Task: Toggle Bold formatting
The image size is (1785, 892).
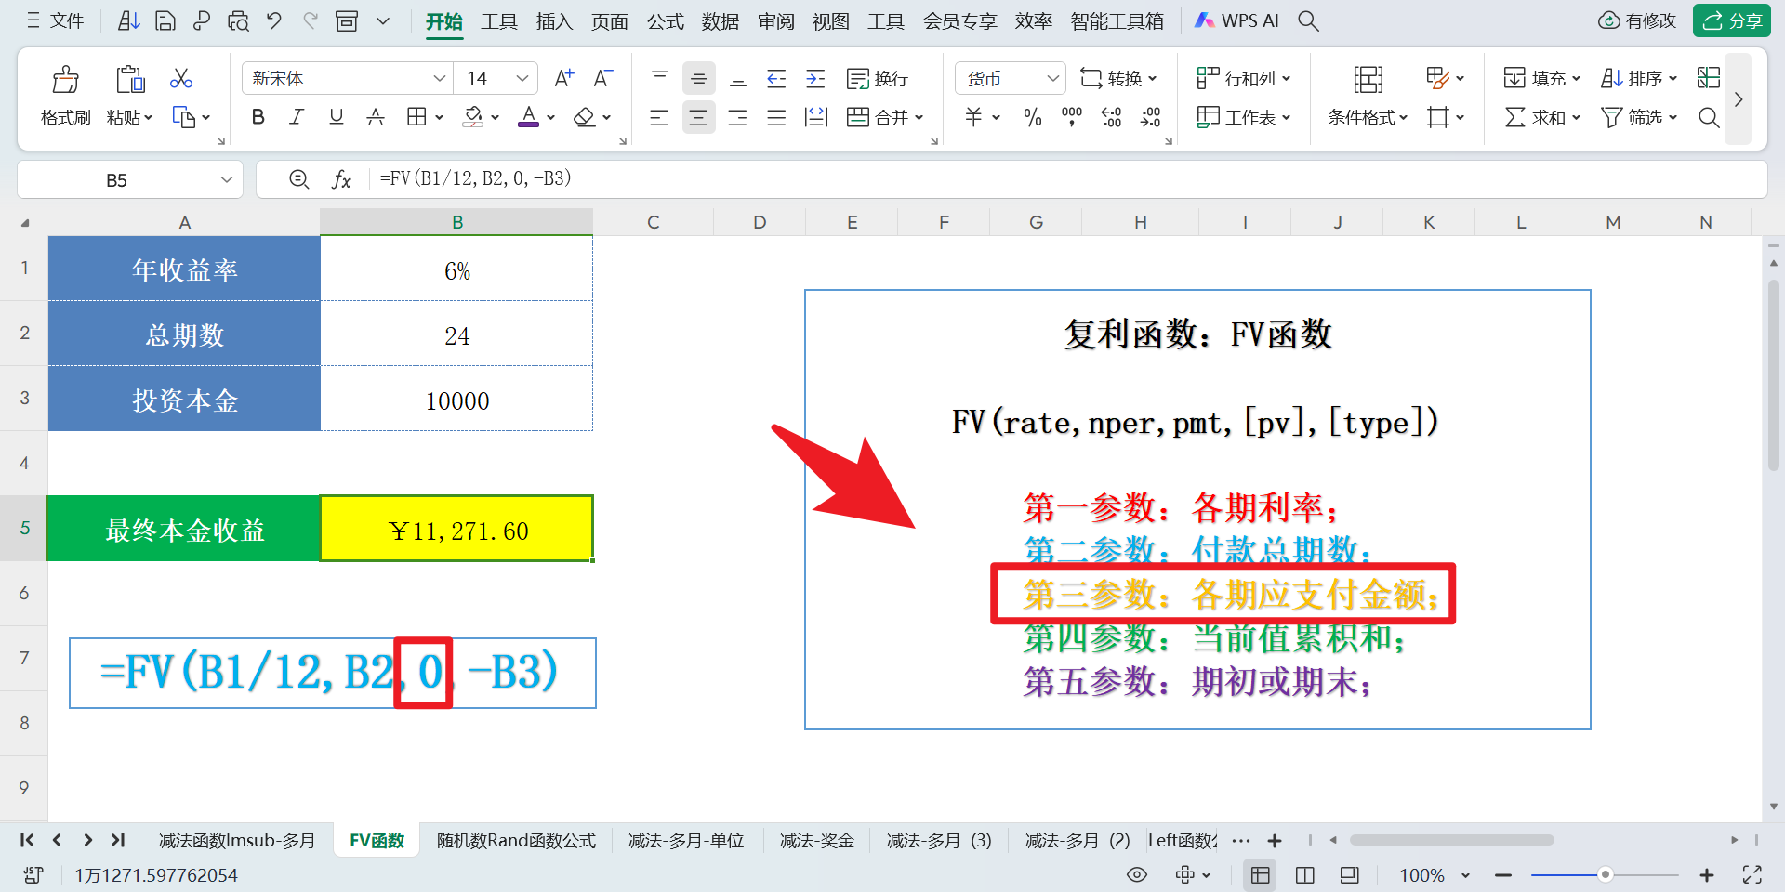Action: (x=258, y=117)
